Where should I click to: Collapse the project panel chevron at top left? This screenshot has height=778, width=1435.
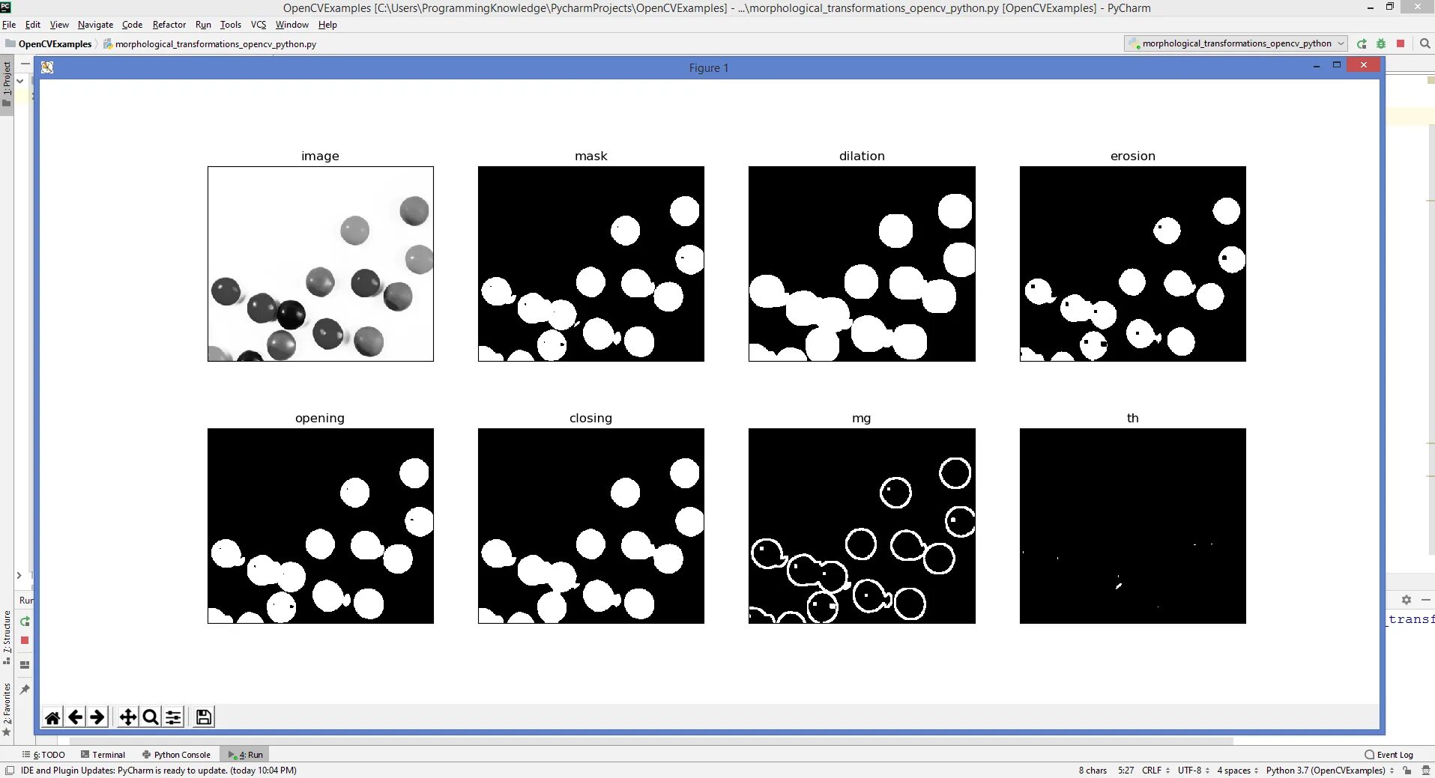[x=20, y=81]
